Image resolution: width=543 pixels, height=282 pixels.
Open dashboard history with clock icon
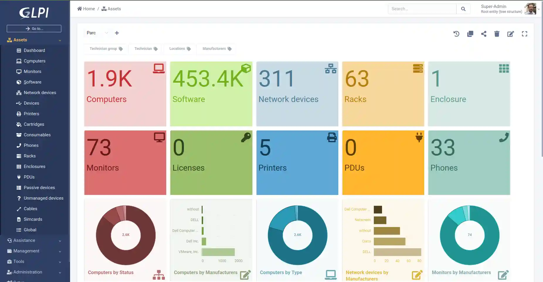coord(457,34)
